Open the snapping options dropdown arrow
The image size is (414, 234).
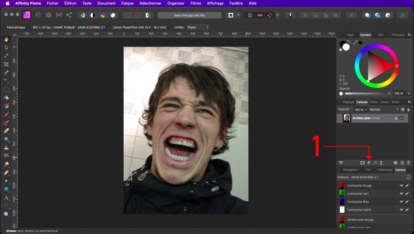click(277, 15)
